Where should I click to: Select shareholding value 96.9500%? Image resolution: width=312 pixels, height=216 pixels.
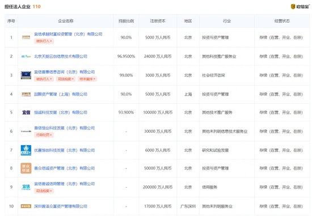126,57
